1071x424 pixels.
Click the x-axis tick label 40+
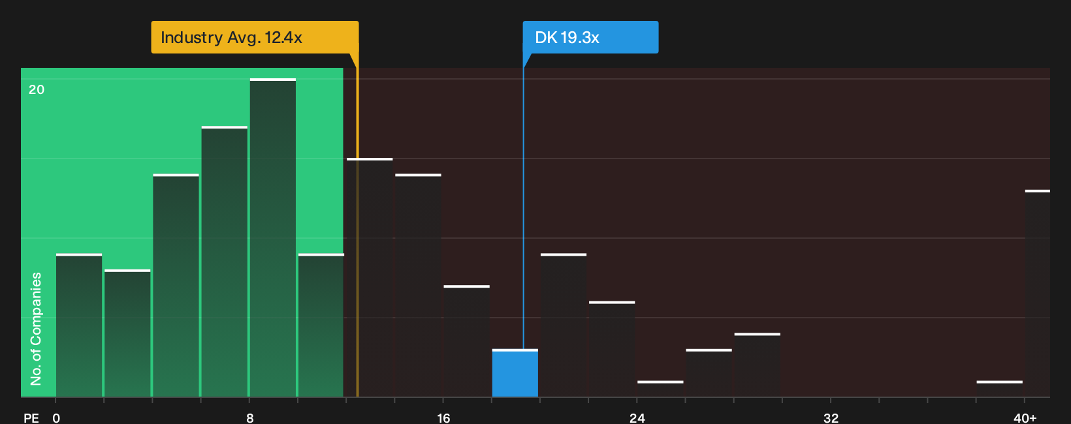(x=1025, y=418)
